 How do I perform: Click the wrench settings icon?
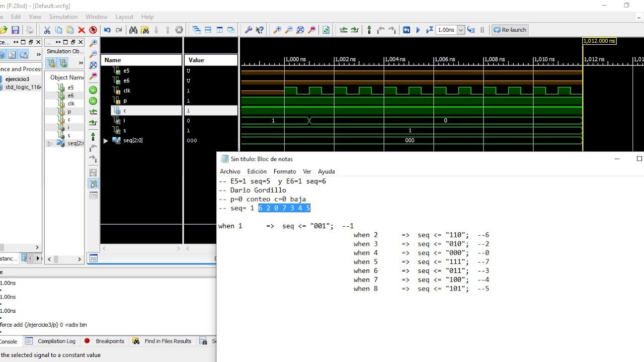(248, 30)
